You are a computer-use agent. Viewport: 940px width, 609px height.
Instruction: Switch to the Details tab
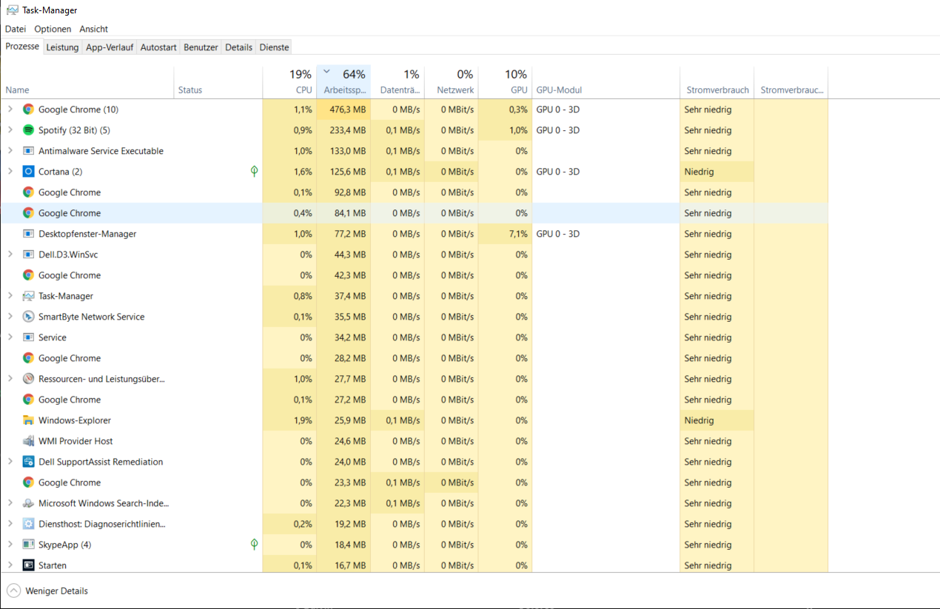pyautogui.click(x=239, y=47)
